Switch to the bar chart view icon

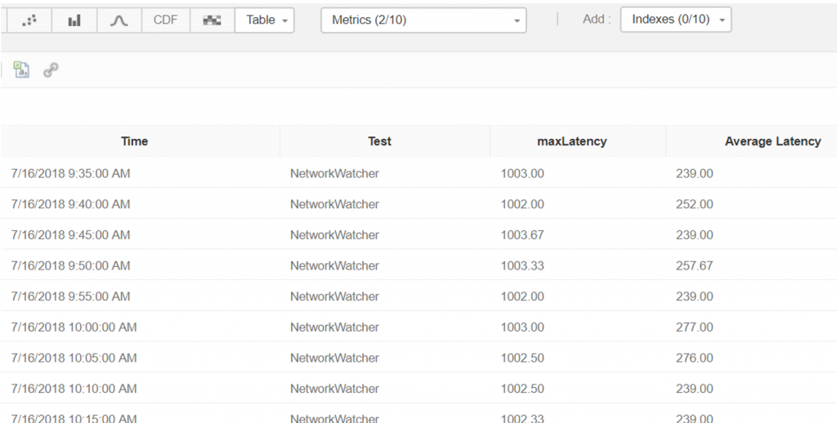[74, 20]
